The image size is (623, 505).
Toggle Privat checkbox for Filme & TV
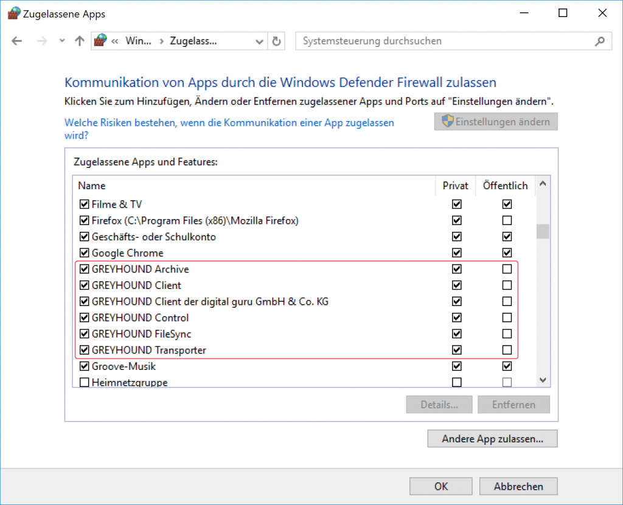coord(457,204)
